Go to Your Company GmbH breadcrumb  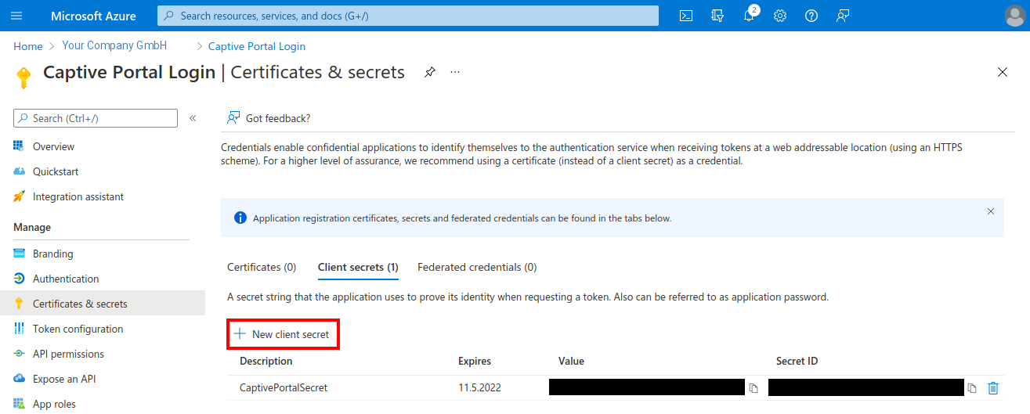pos(114,46)
